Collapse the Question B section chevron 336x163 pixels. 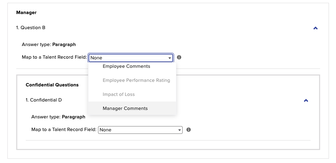coord(316,28)
